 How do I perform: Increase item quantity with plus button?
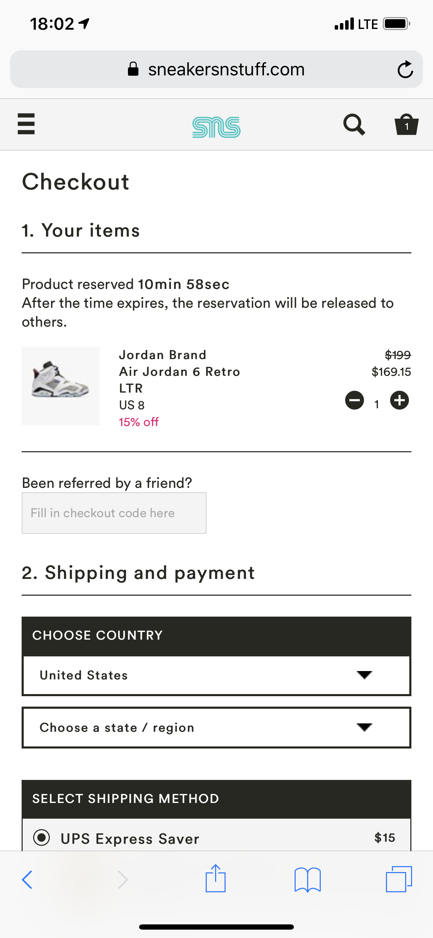399,400
